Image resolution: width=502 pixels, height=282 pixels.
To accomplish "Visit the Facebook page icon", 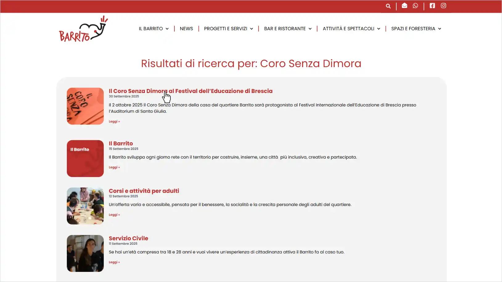I will pyautogui.click(x=432, y=5).
